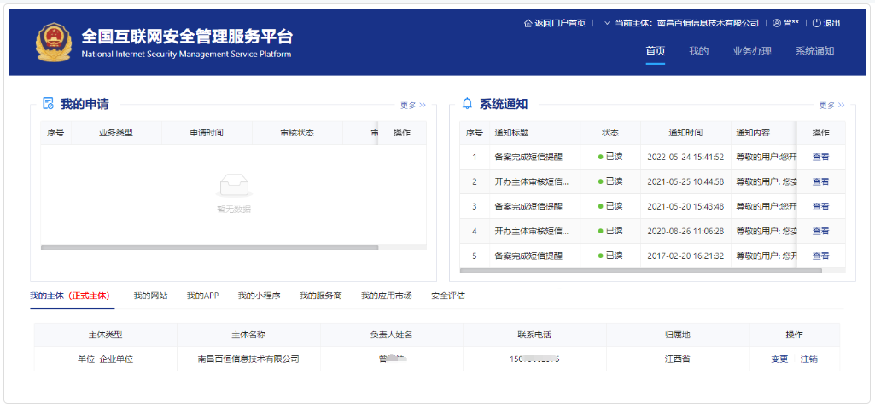
Task: Open the 系统通知 top navigation item
Action: coord(814,51)
